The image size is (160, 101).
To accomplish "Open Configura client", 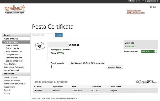I will pyautogui.click(x=12, y=54).
